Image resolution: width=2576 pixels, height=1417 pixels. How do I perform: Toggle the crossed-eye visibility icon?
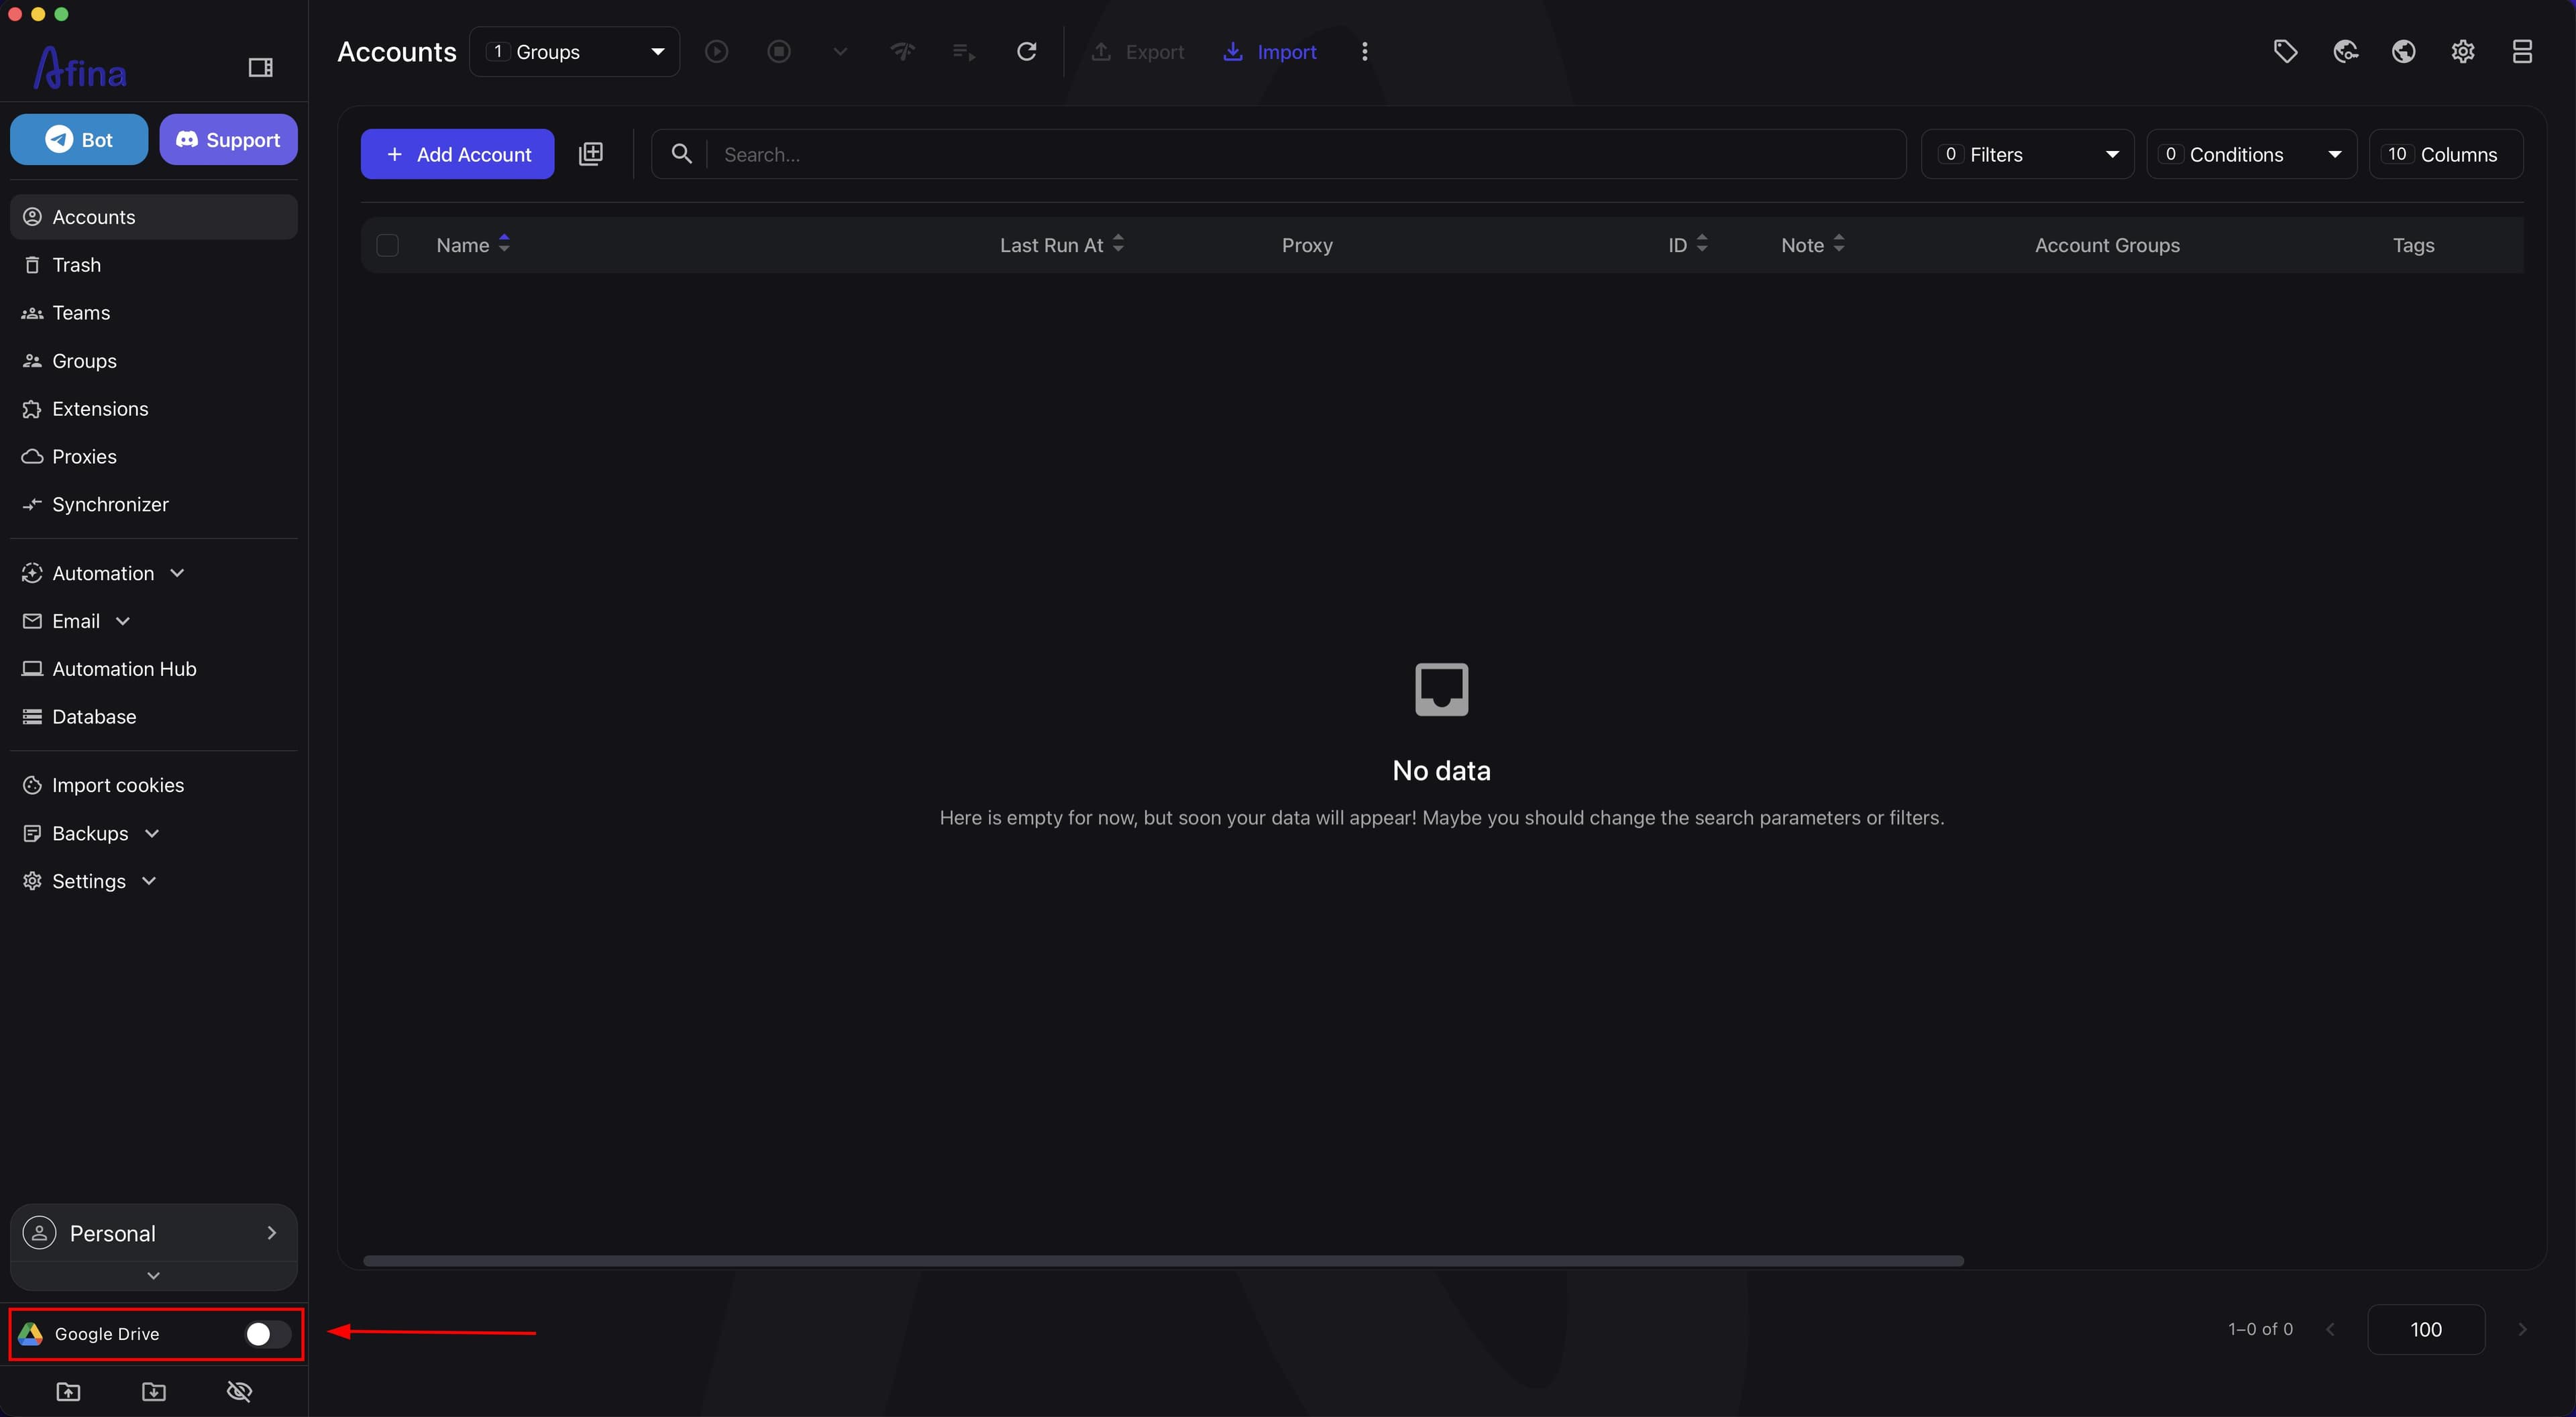[240, 1392]
